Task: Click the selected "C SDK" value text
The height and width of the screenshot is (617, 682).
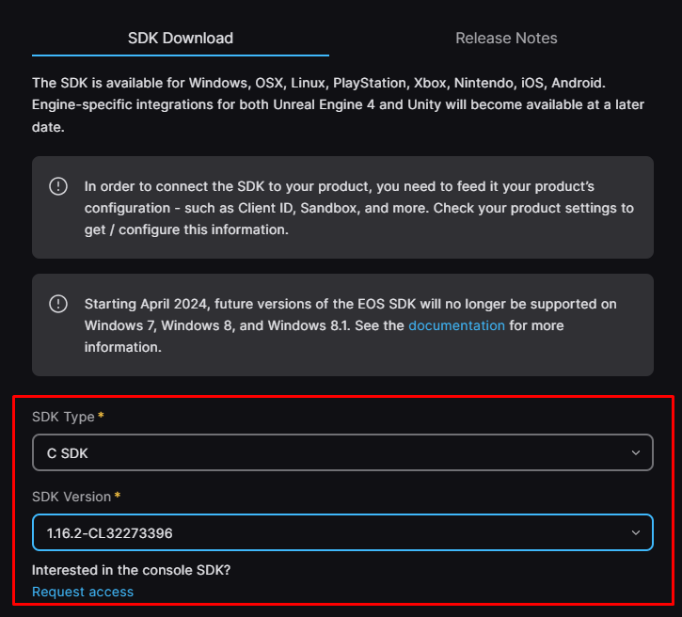Action: [x=68, y=453]
